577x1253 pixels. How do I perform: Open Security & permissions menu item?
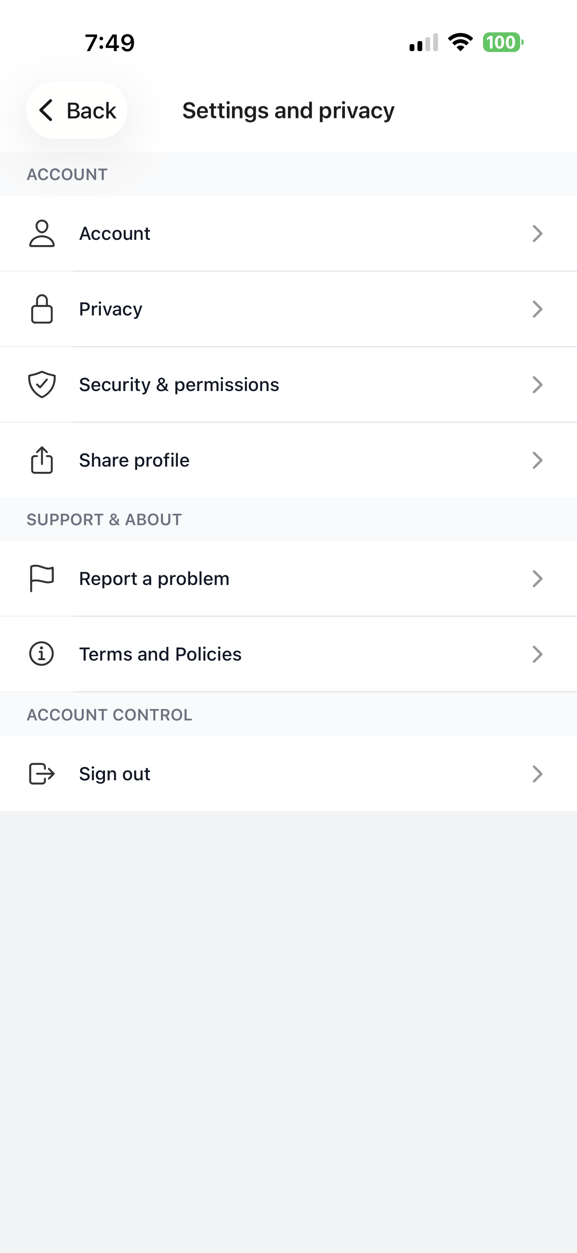(x=179, y=384)
